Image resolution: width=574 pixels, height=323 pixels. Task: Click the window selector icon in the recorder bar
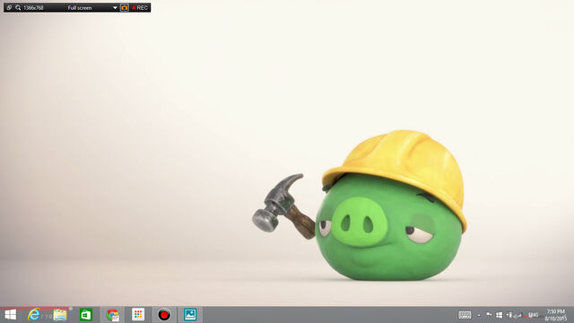(x=9, y=8)
